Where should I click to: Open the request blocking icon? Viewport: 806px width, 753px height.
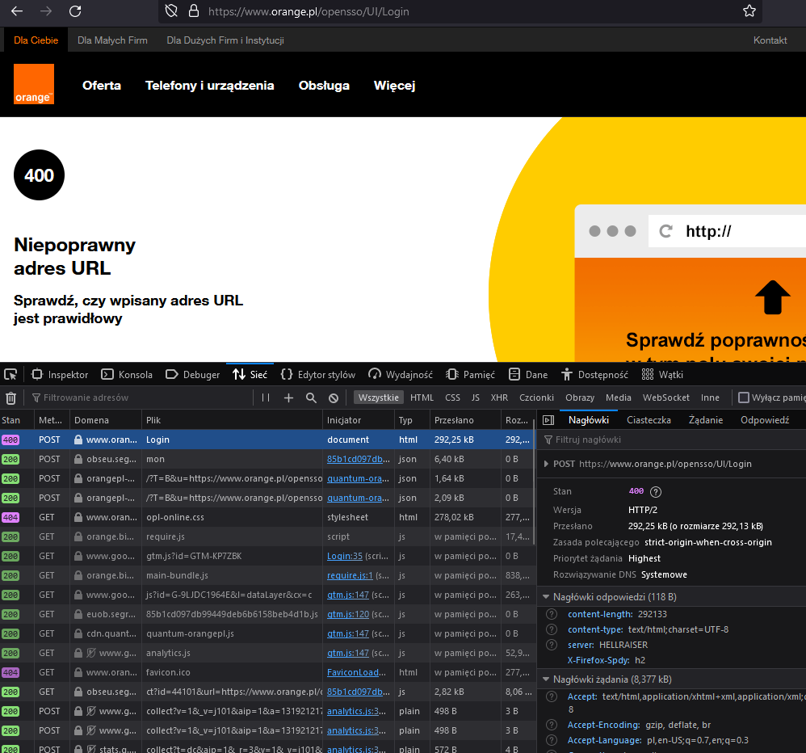coord(334,398)
